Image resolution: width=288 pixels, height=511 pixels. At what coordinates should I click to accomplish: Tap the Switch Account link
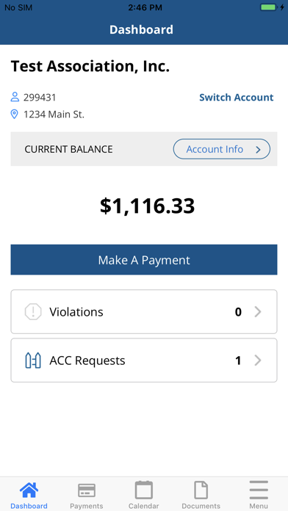tap(236, 98)
